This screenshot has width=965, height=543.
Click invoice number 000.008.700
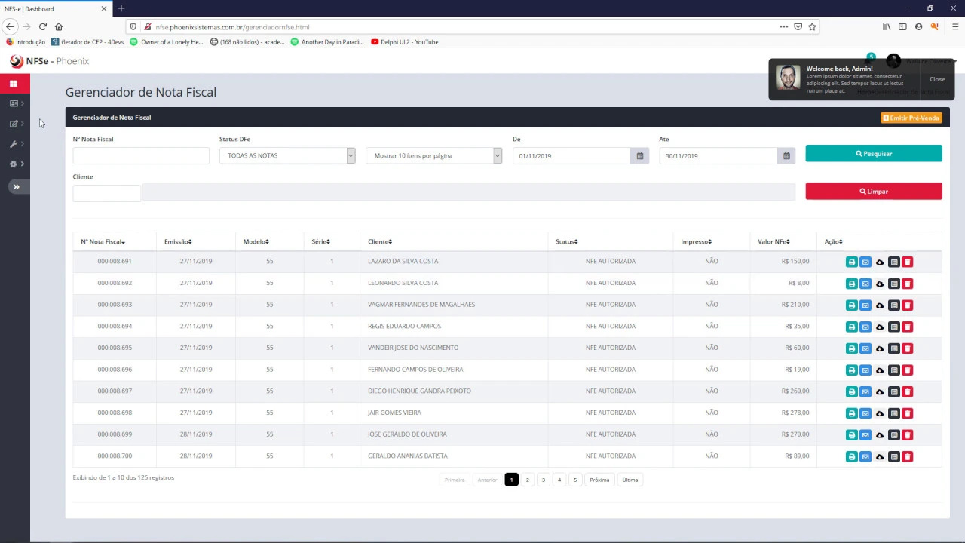coord(115,456)
